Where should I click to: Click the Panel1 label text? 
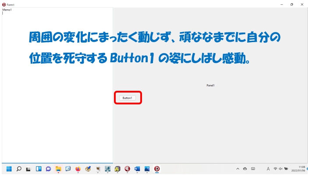pyautogui.click(x=210, y=86)
